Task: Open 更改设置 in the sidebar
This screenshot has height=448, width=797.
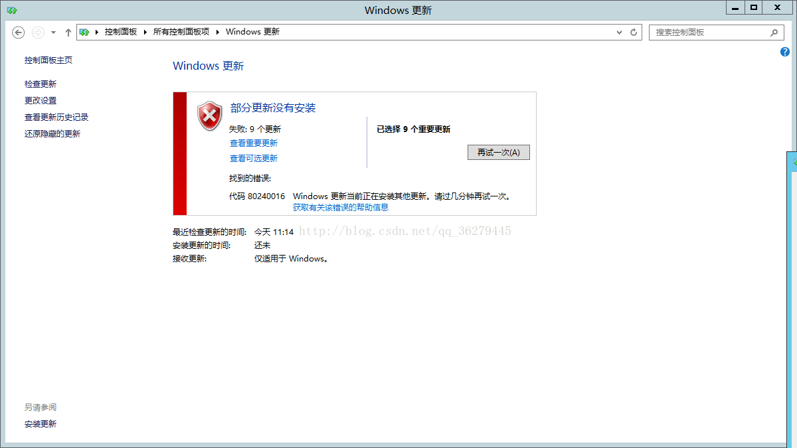Action: [x=41, y=101]
